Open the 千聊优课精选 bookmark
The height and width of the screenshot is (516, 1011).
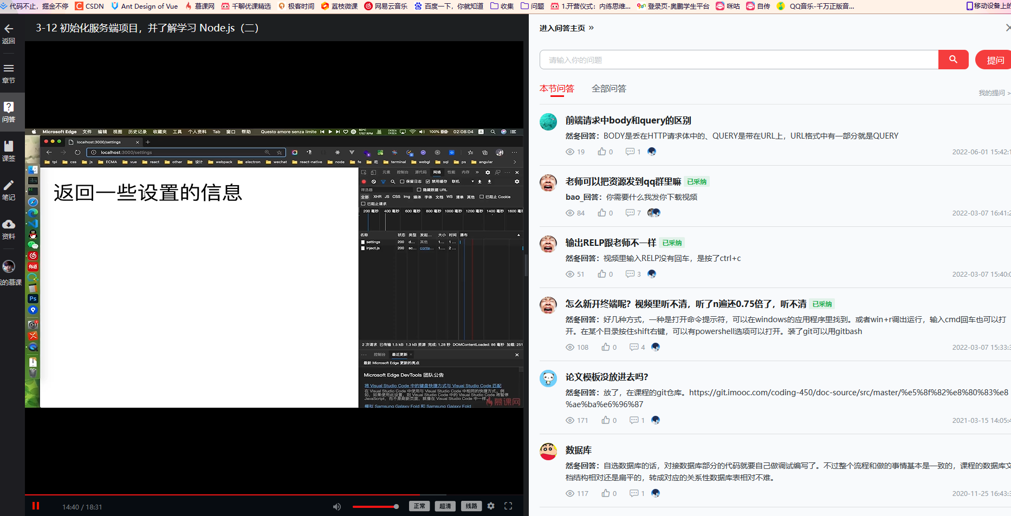click(x=246, y=6)
